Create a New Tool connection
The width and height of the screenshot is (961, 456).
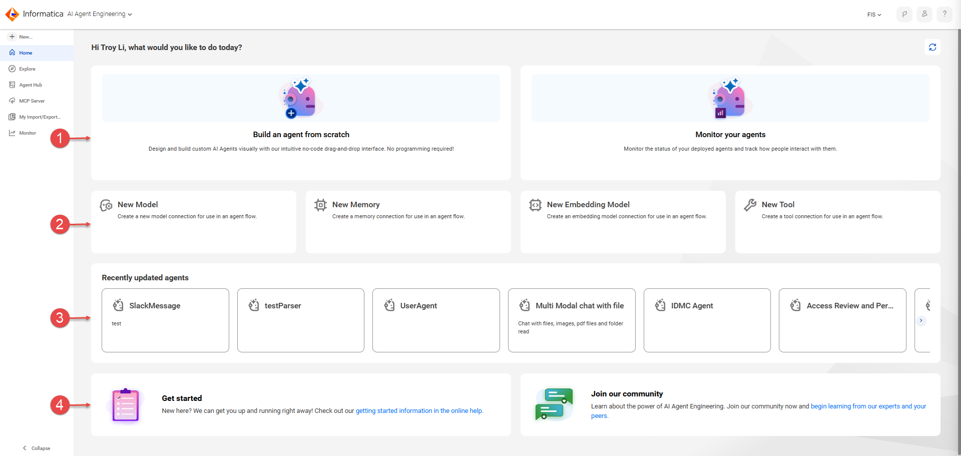coord(838,222)
